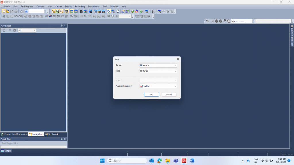This screenshot has width=294, height=165.
Task: Open Outlook from the taskbar
Action: click(152, 160)
